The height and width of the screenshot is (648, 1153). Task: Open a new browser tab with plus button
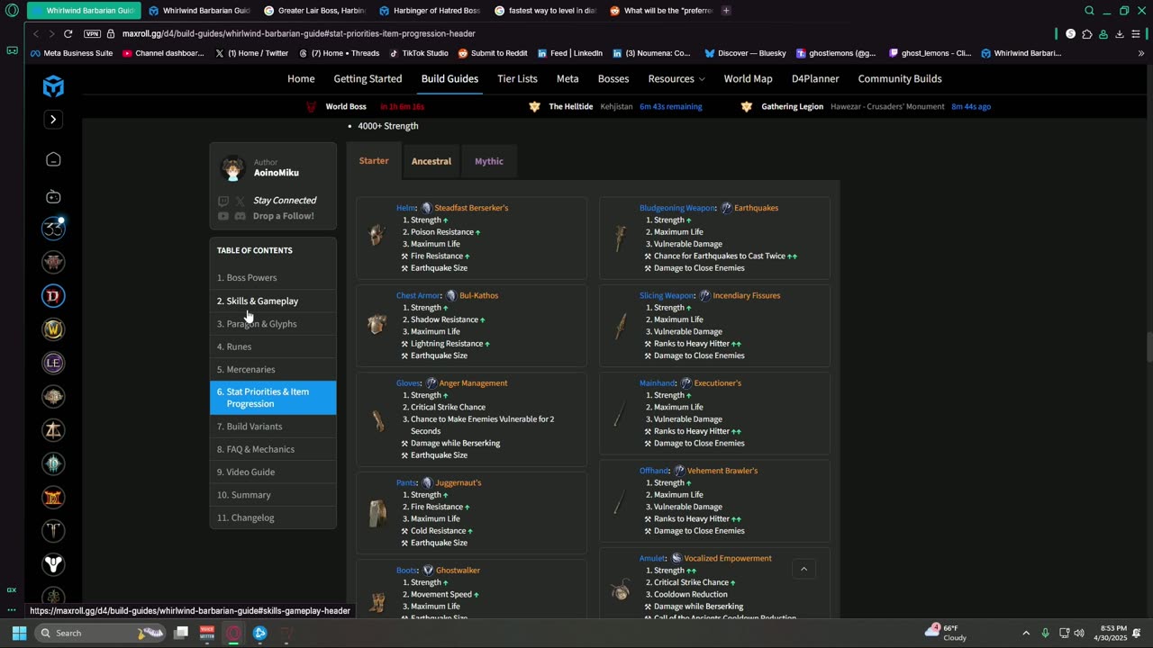pyautogui.click(x=726, y=11)
